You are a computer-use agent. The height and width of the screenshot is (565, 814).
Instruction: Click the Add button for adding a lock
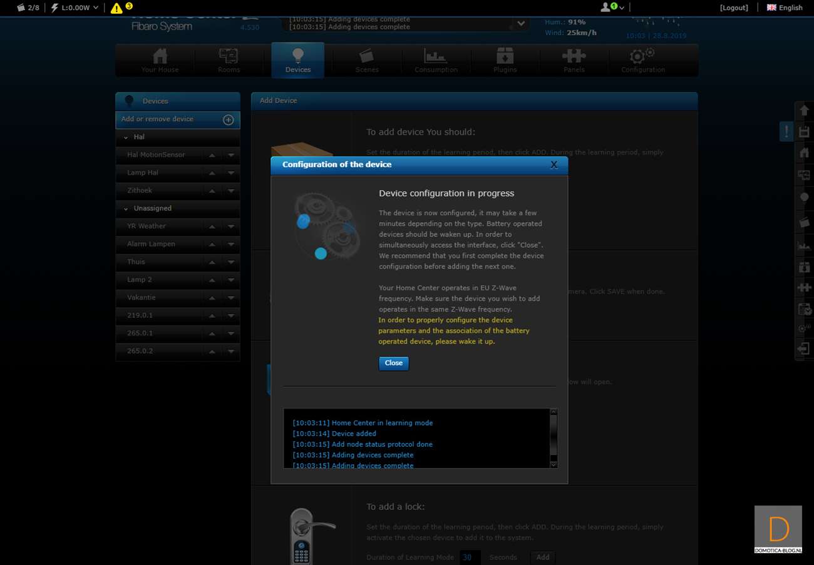(x=543, y=557)
